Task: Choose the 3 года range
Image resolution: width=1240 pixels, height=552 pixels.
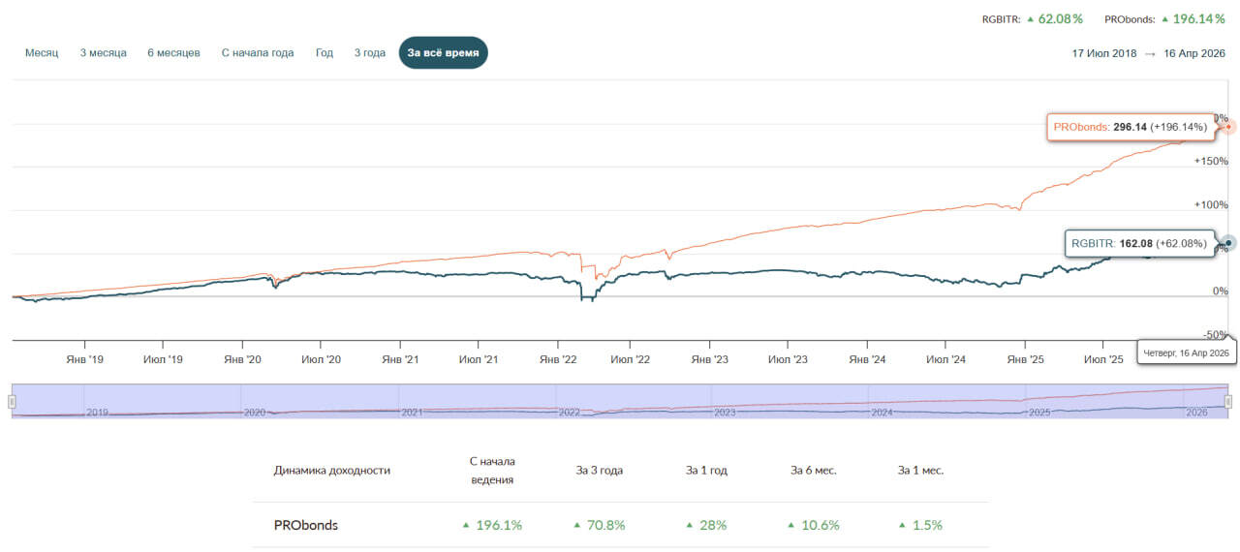Action: [370, 53]
